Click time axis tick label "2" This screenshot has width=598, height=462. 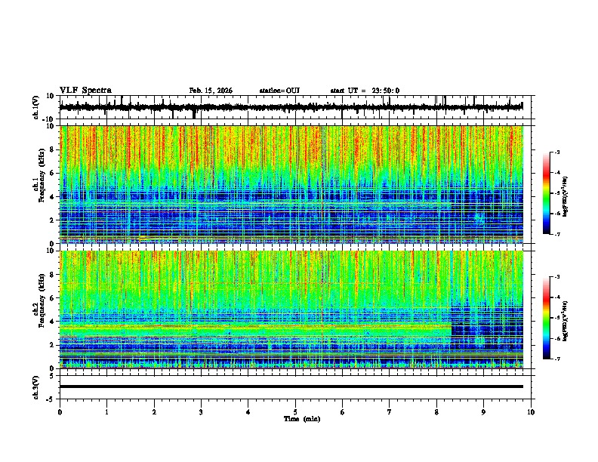[x=154, y=412]
